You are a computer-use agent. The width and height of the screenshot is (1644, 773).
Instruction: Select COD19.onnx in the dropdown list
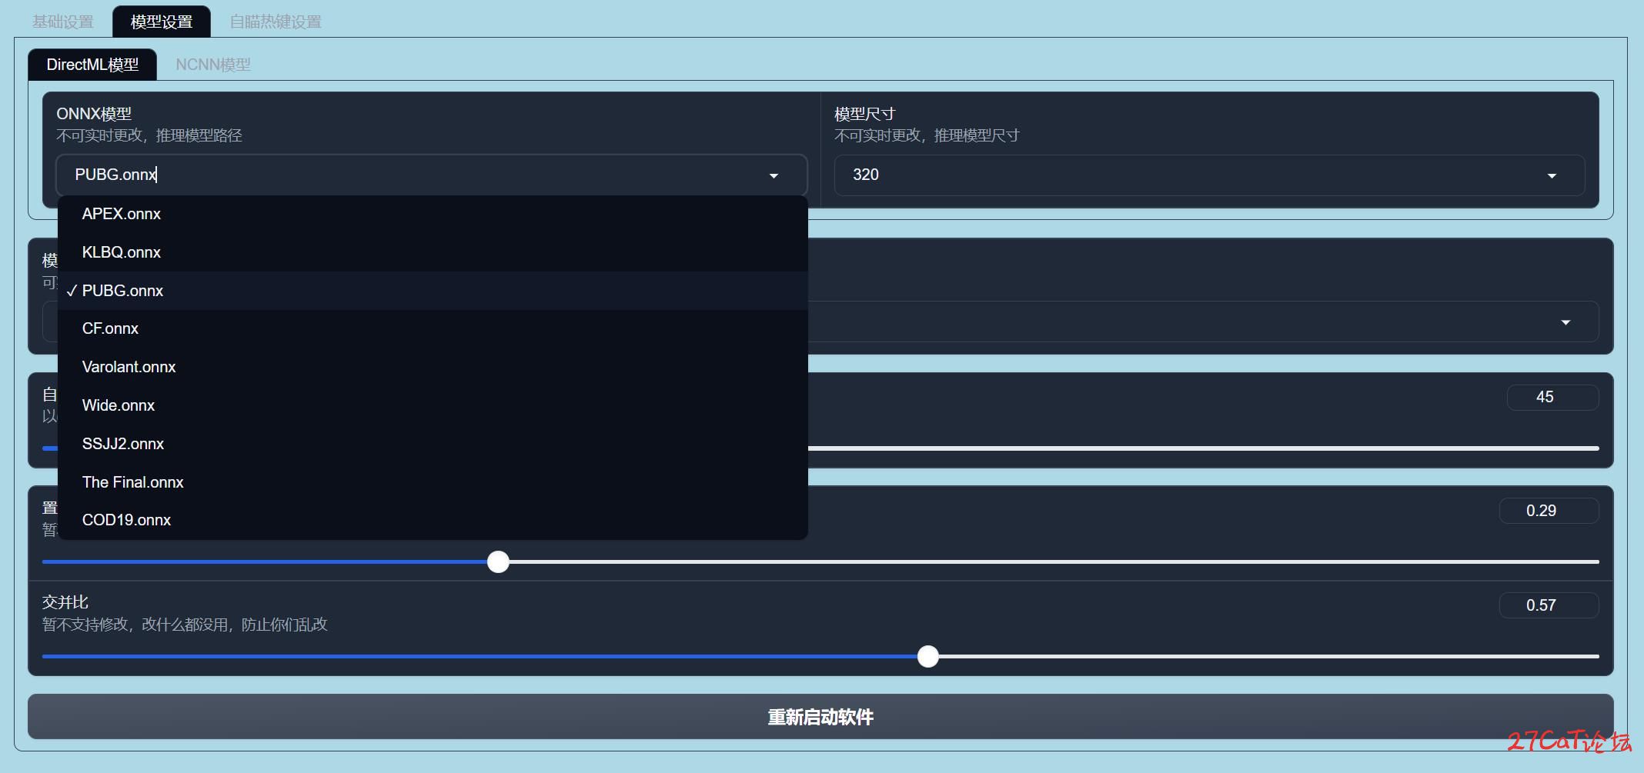point(433,520)
